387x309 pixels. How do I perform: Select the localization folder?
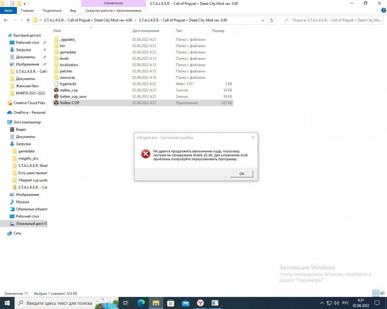(x=68, y=65)
